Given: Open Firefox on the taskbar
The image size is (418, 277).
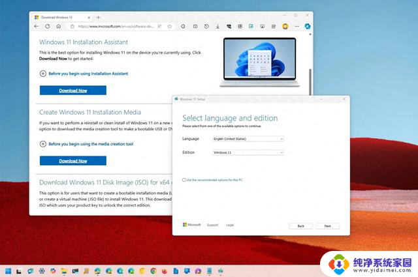Looking at the screenshot, I should pos(165,271).
